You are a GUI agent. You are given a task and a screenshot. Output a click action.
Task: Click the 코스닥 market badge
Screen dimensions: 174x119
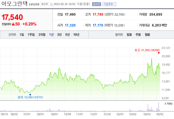[x=44, y=4]
